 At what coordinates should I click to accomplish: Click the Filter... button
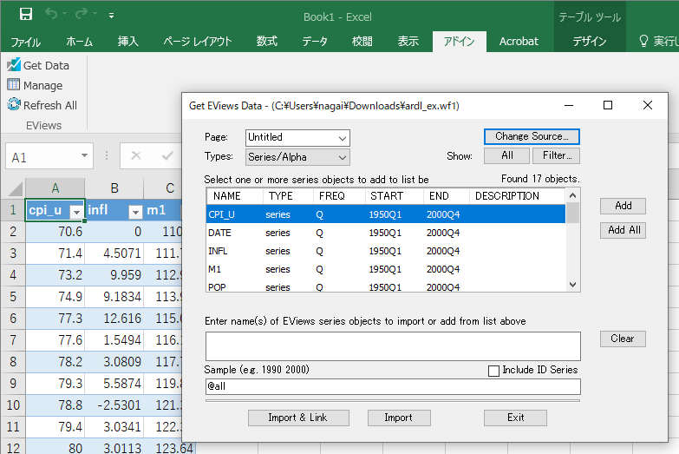(557, 155)
